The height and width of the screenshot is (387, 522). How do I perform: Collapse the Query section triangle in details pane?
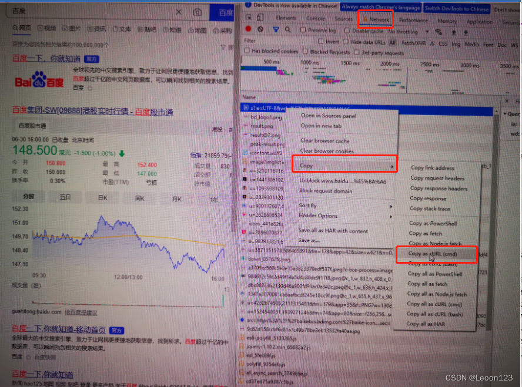(505, 114)
